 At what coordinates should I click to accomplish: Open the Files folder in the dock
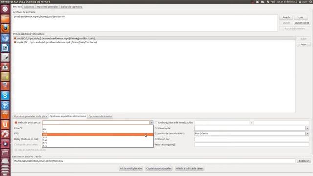5,19
